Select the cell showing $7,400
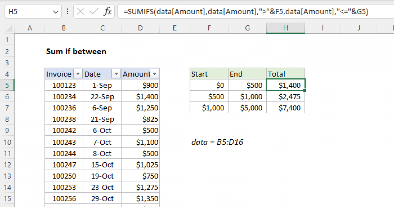Viewport: 394px width, 207px height. point(285,107)
